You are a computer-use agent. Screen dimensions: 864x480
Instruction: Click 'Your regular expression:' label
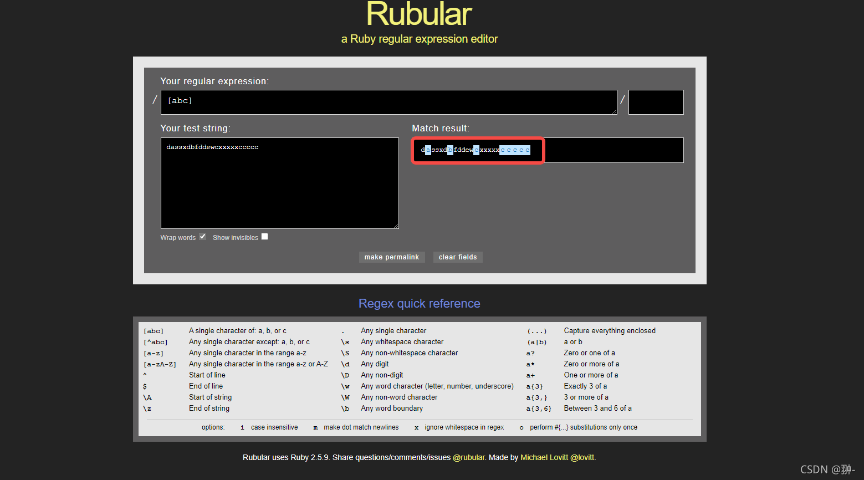coord(214,81)
